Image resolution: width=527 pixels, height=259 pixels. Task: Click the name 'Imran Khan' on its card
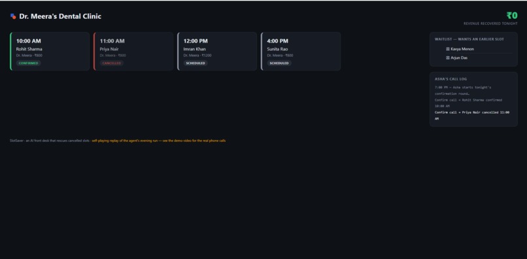click(194, 49)
